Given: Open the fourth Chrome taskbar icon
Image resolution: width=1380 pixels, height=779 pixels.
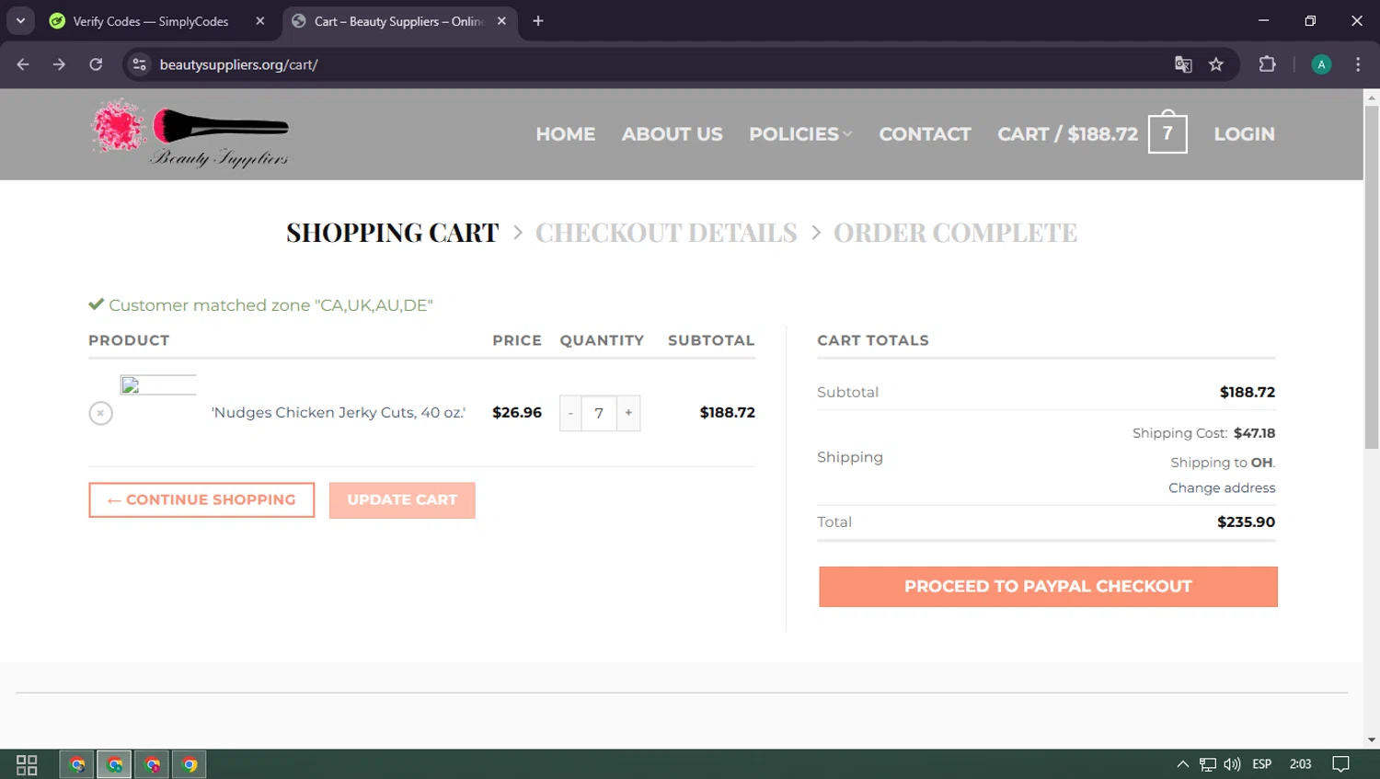Looking at the screenshot, I should (190, 764).
